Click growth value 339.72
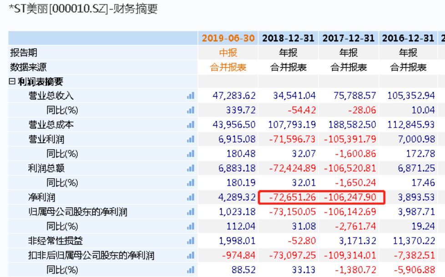This screenshot has width=445, height=277. tap(241, 110)
